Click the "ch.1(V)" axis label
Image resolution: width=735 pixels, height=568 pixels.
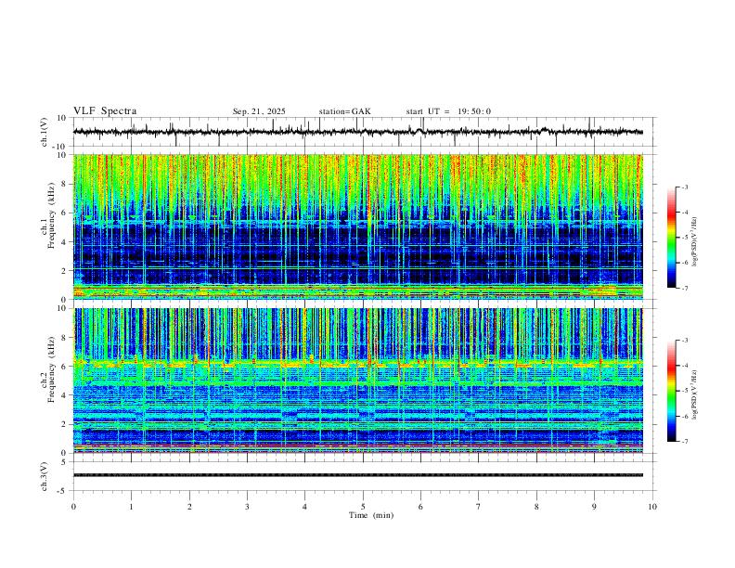(45, 132)
